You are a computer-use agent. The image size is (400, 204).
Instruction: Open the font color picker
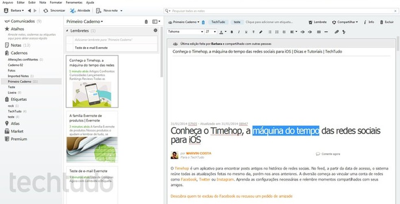click(x=223, y=32)
